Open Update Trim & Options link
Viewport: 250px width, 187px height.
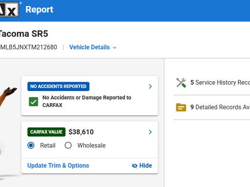[58, 166]
